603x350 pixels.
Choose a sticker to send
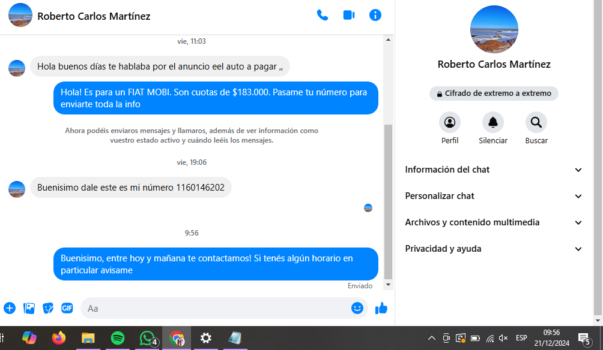[48, 308]
